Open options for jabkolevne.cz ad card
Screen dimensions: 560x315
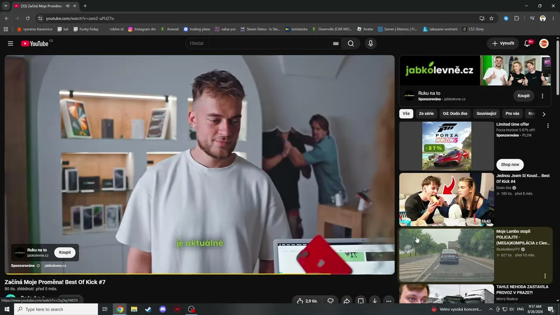tap(542, 96)
